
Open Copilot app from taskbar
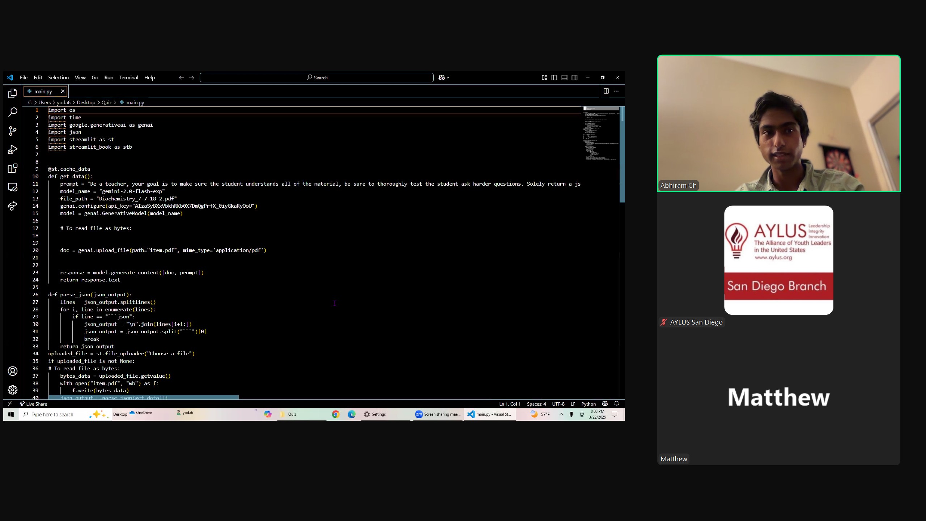[x=268, y=414]
